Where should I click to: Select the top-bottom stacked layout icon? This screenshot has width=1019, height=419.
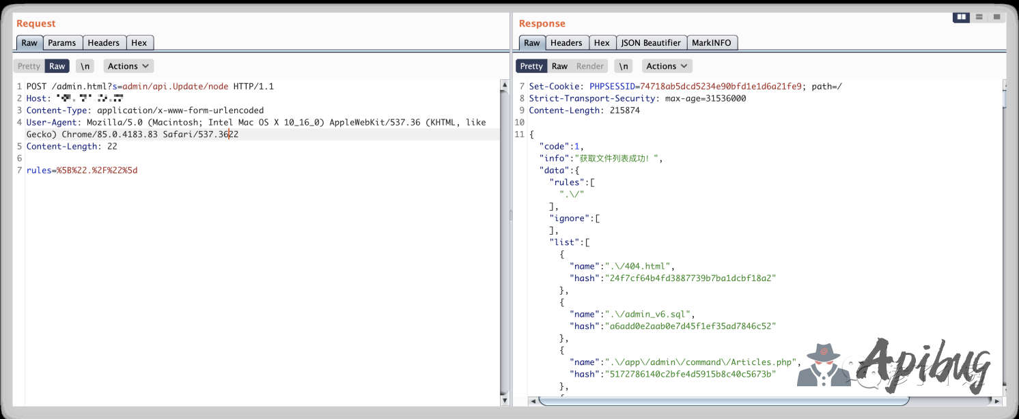pos(979,17)
